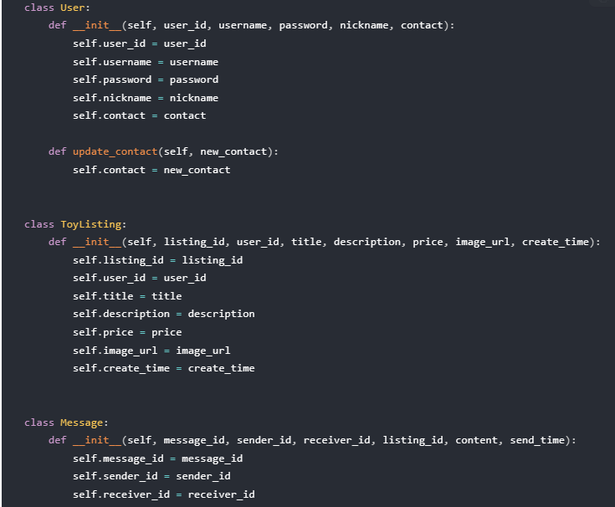Click the self.contact = new_contact line

(151, 170)
